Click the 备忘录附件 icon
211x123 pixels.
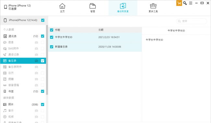(x=5, y=67)
